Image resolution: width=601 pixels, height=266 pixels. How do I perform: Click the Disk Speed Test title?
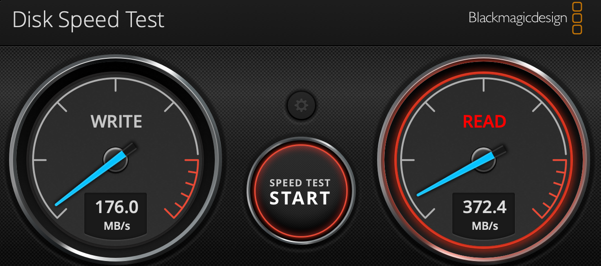coord(88,20)
